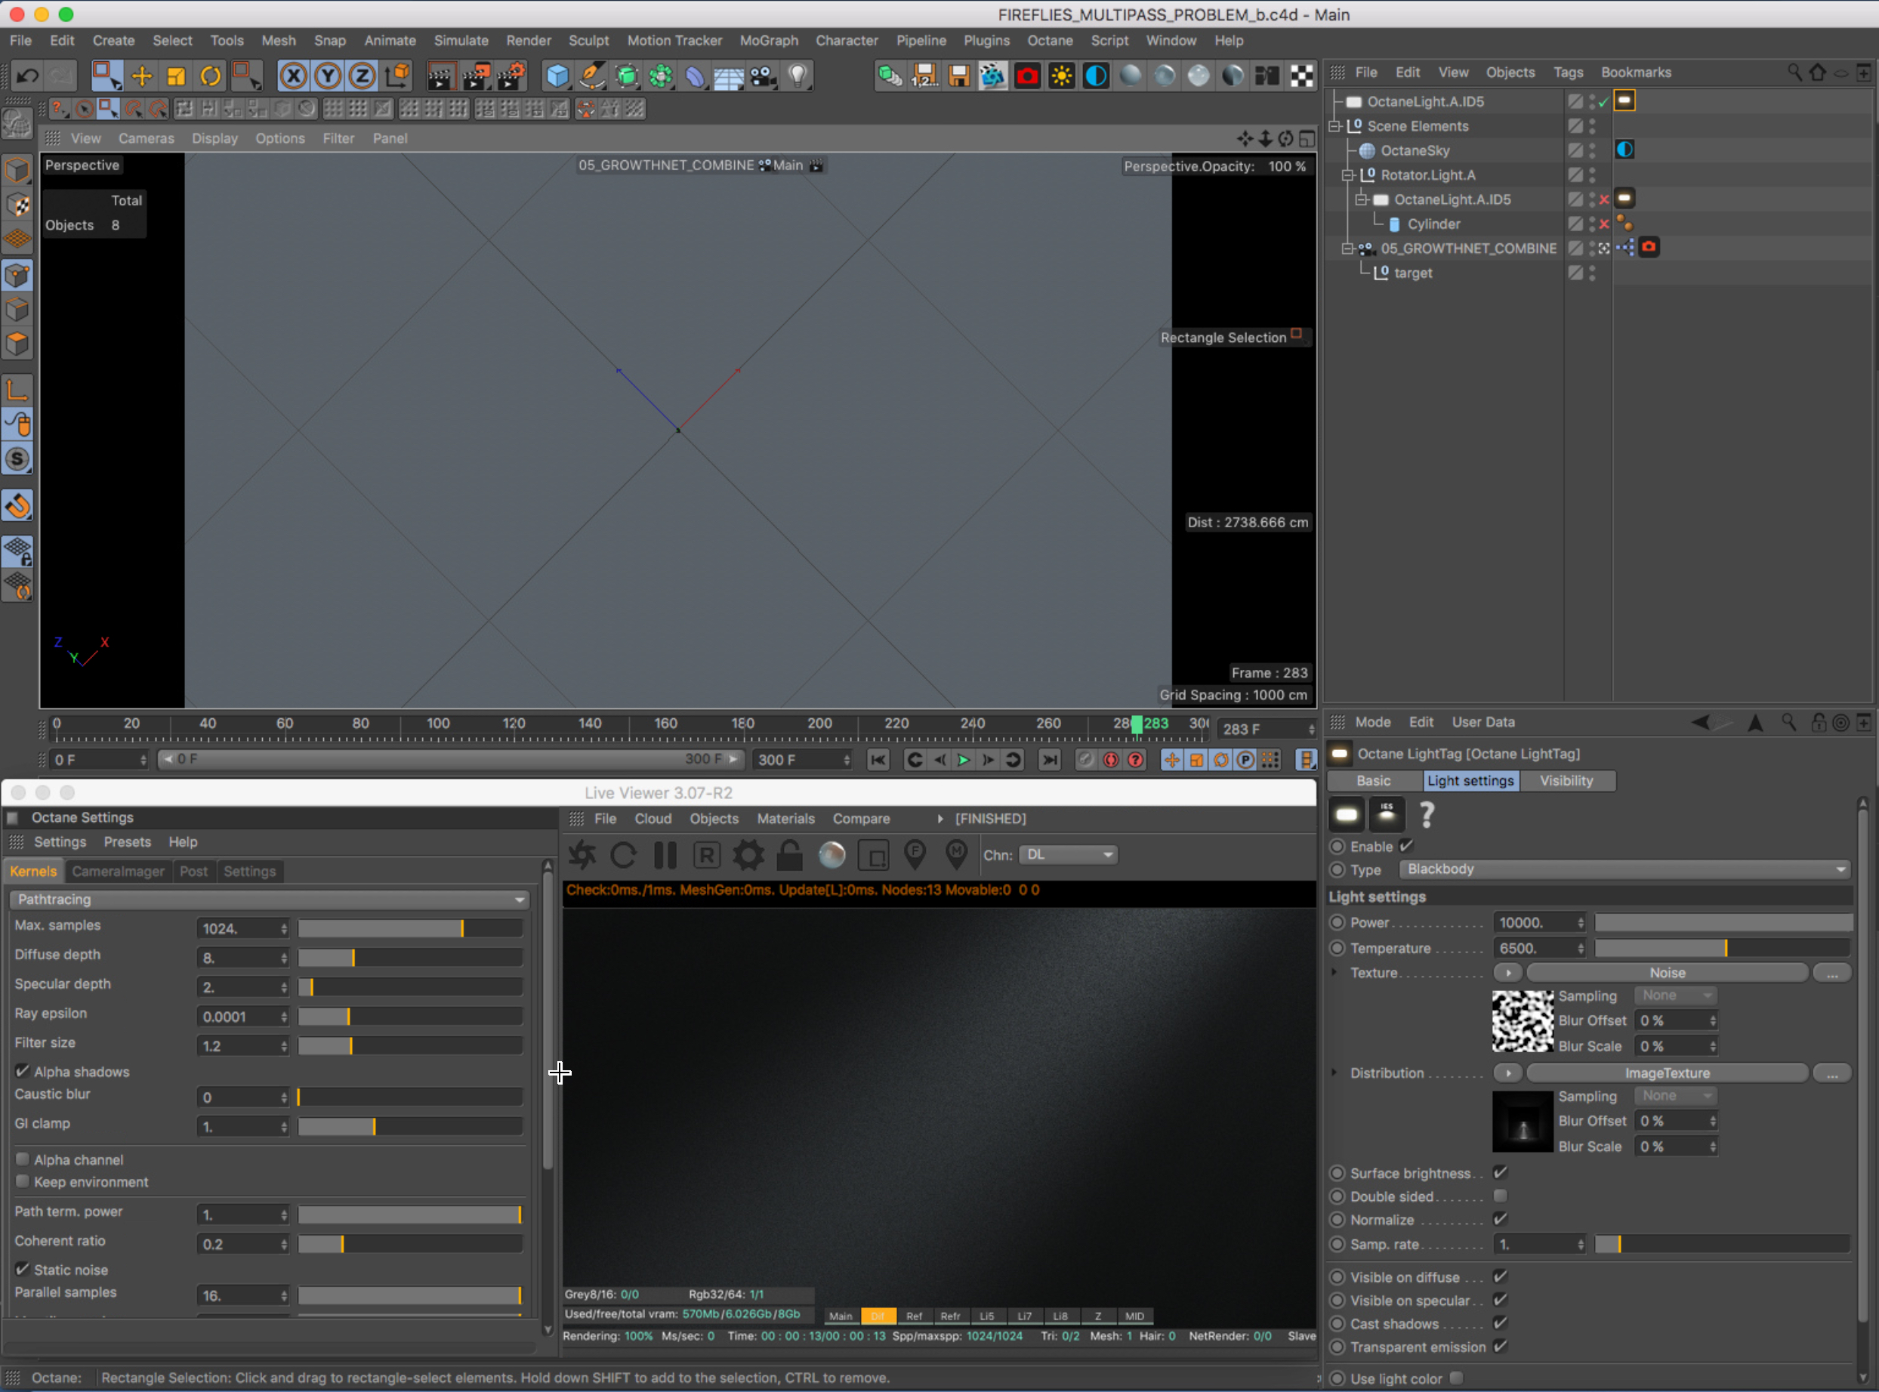Switch to the Visibility tab

pyautogui.click(x=1566, y=780)
